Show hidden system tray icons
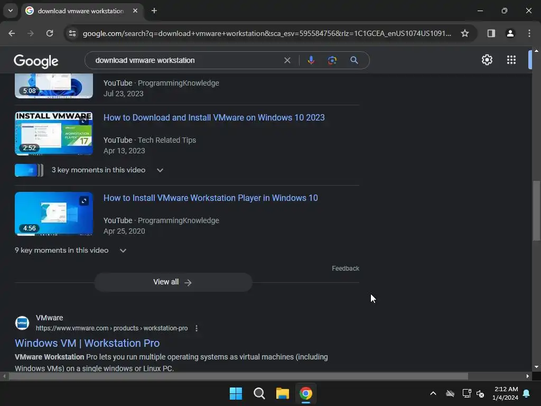The image size is (541, 406). coord(433,393)
